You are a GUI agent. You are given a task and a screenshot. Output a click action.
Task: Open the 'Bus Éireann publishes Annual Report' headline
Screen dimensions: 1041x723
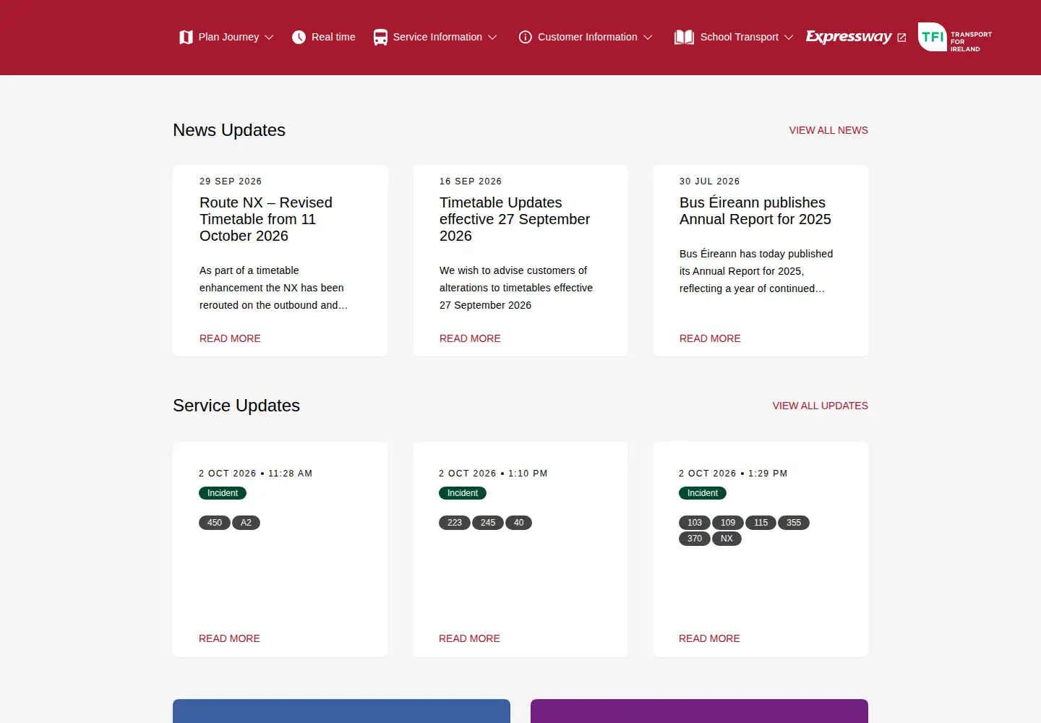(x=755, y=211)
